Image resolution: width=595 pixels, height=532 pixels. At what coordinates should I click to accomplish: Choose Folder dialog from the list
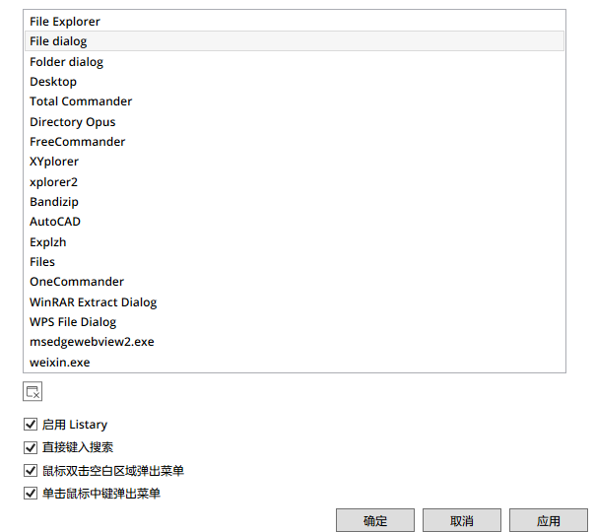tap(66, 62)
